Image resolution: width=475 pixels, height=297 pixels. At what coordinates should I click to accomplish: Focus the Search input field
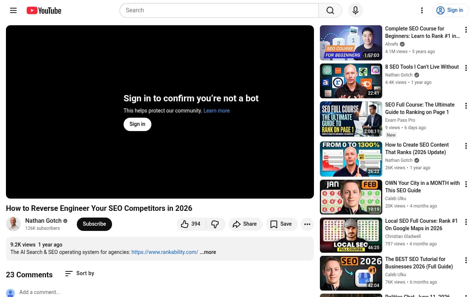pyautogui.click(x=219, y=10)
